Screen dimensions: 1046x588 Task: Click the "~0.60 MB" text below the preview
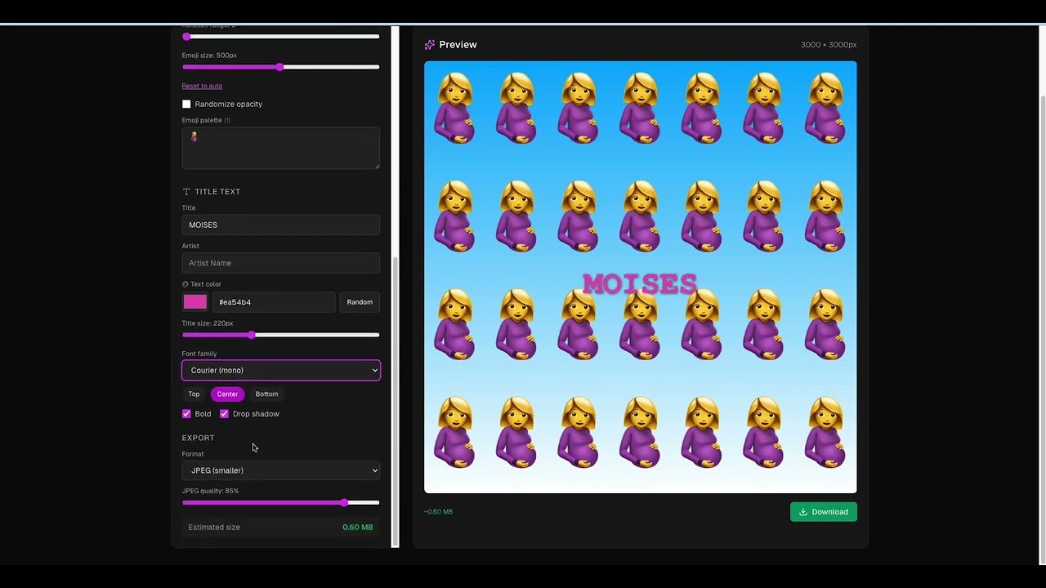pos(439,512)
